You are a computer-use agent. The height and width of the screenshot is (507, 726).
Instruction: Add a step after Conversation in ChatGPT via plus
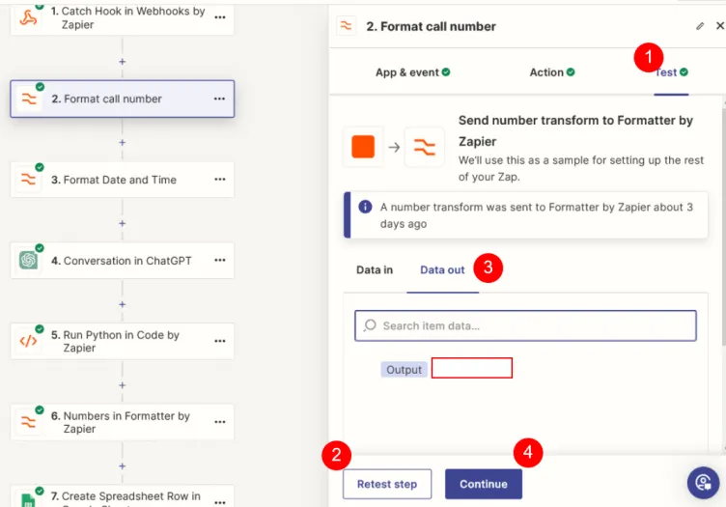click(123, 304)
